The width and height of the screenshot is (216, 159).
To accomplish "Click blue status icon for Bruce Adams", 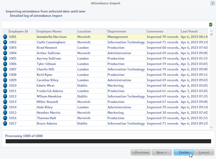I will (5, 124).
